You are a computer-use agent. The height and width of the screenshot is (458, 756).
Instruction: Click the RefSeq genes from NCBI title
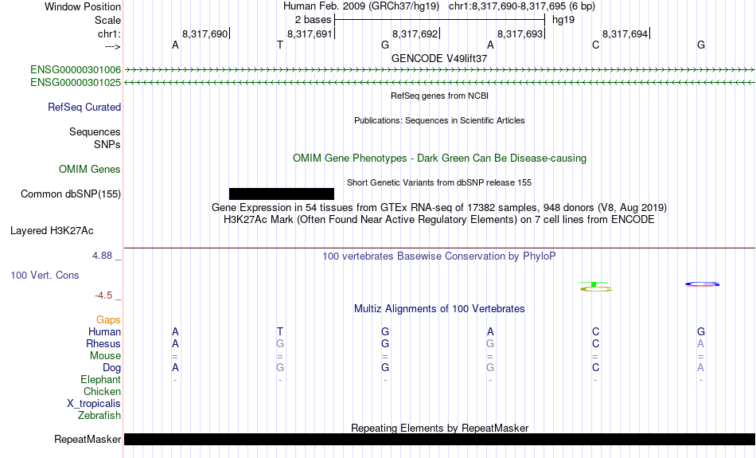tap(439, 96)
